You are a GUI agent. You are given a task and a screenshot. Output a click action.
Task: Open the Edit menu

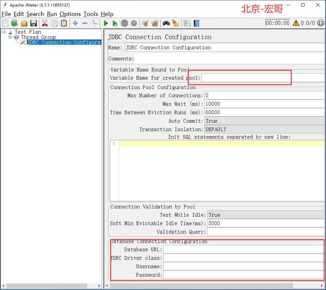coord(19,14)
